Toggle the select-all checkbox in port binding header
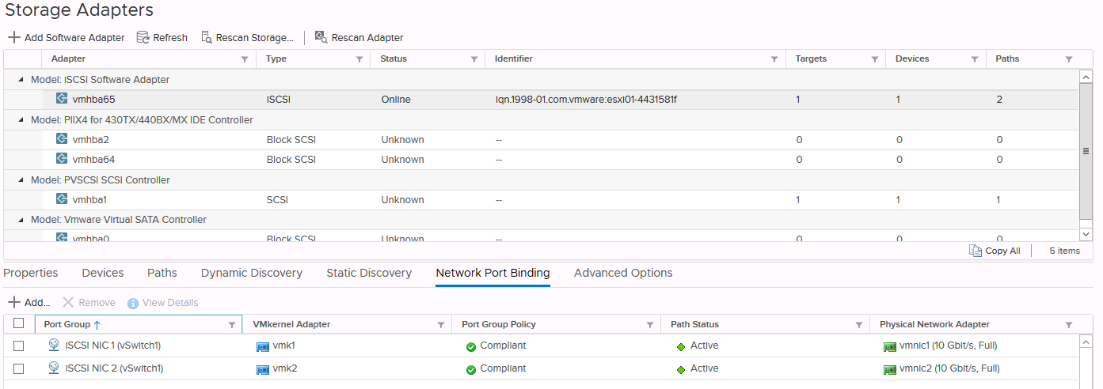This screenshot has width=1103, height=389. 19,323
